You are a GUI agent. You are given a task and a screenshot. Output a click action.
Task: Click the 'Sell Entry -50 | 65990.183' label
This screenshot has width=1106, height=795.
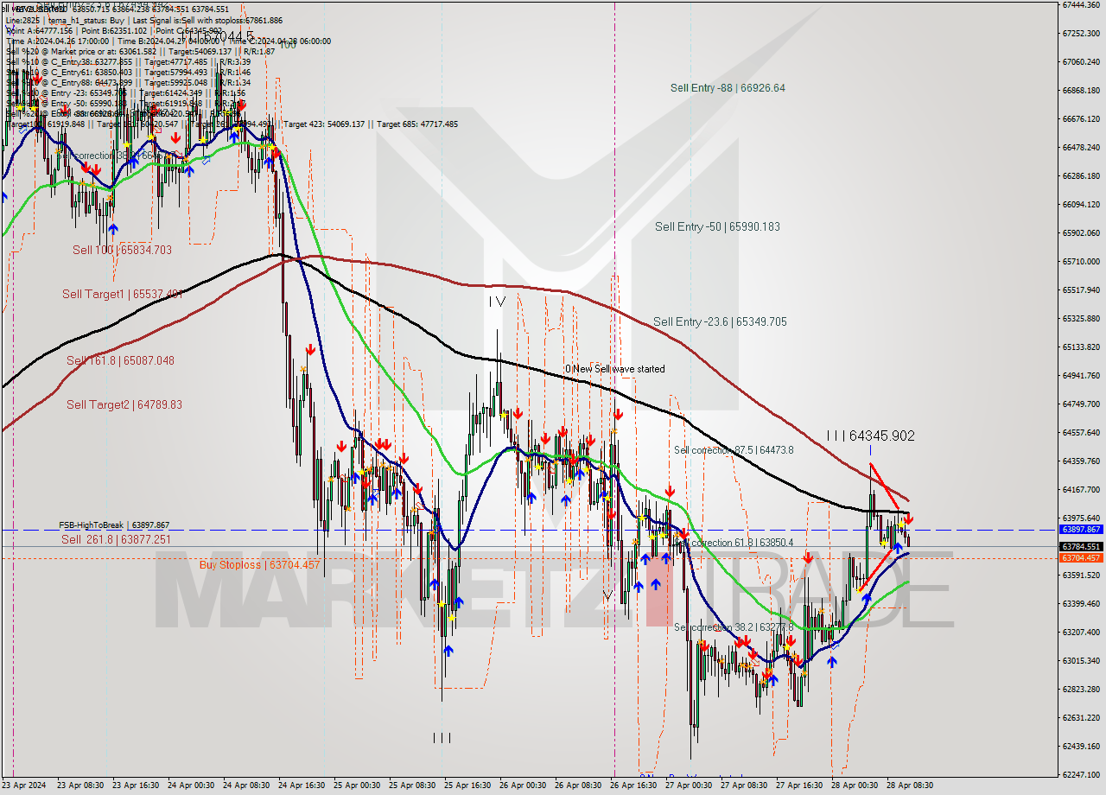[x=717, y=227]
